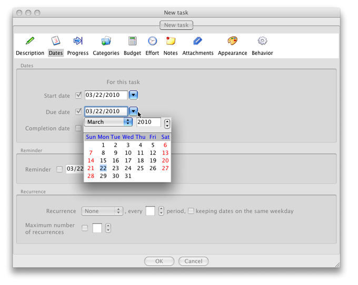This screenshot has width=358, height=285.
Task: Open the Description tab pencil icon
Action: click(x=30, y=41)
